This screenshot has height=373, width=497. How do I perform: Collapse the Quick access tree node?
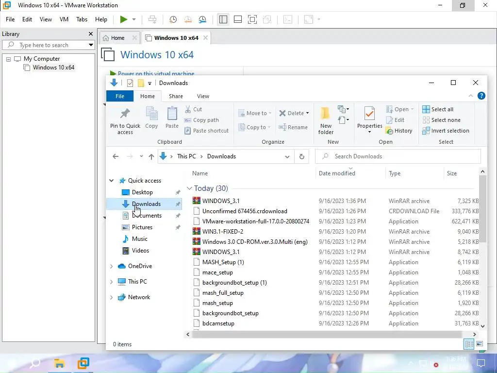112,181
